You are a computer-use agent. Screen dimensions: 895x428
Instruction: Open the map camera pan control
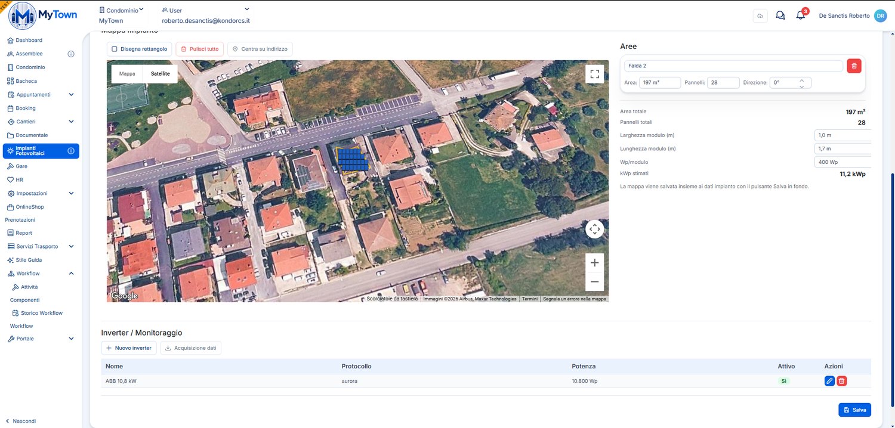pos(594,229)
